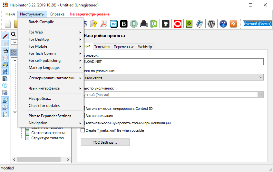Enable Create "_meta.xml" file when possible
The width and height of the screenshot is (273, 172).
click(83, 130)
